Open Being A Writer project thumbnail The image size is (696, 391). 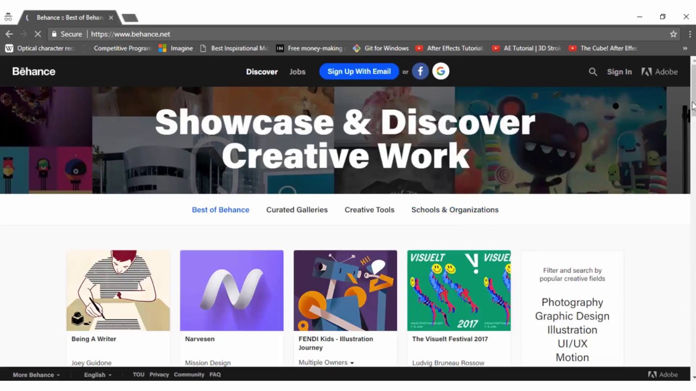[118, 291]
